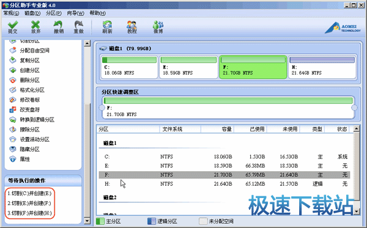Click right resize handle of F: quick-adjust bar
The height and width of the screenshot is (228, 367).
click(x=354, y=108)
